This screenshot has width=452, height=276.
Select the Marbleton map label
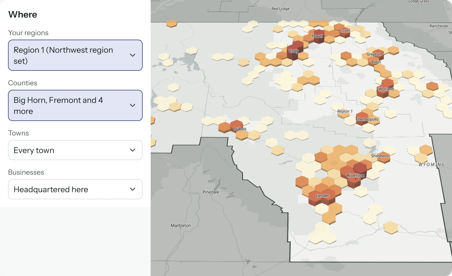point(181,226)
